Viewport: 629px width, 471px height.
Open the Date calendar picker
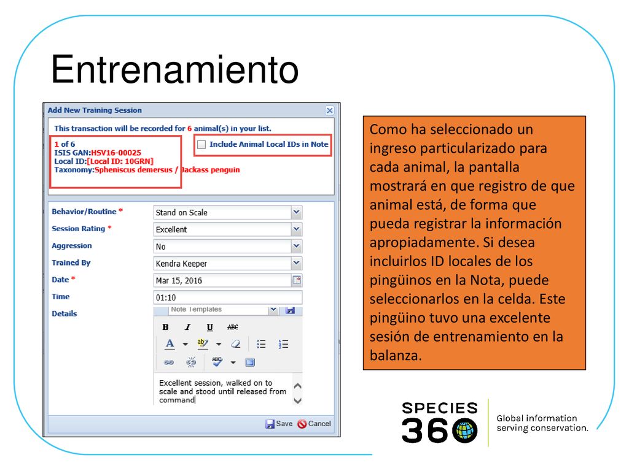pyautogui.click(x=297, y=280)
